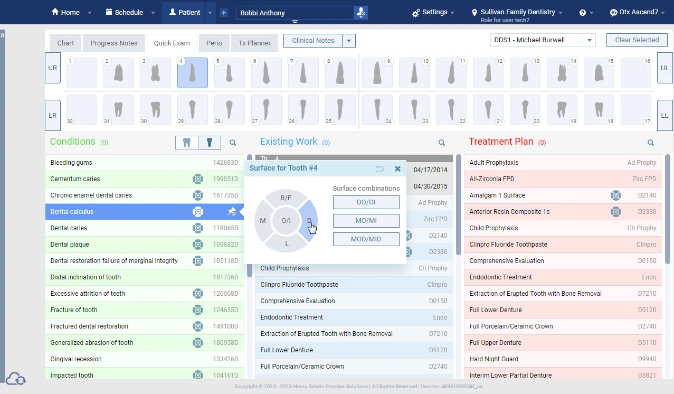The image size is (674, 394).
Task: Click the cloud sync icon at bottom left
Action: coord(16,379)
